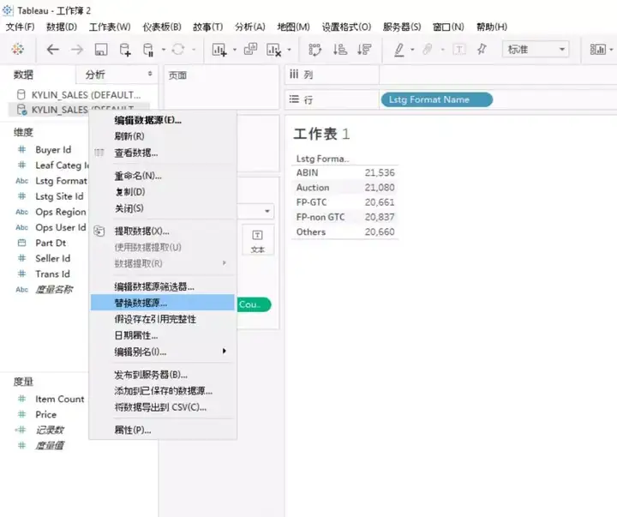Screen dimensions: 617x517
Task: Open the pause auto updates dropdown arrow
Action: click(x=164, y=50)
